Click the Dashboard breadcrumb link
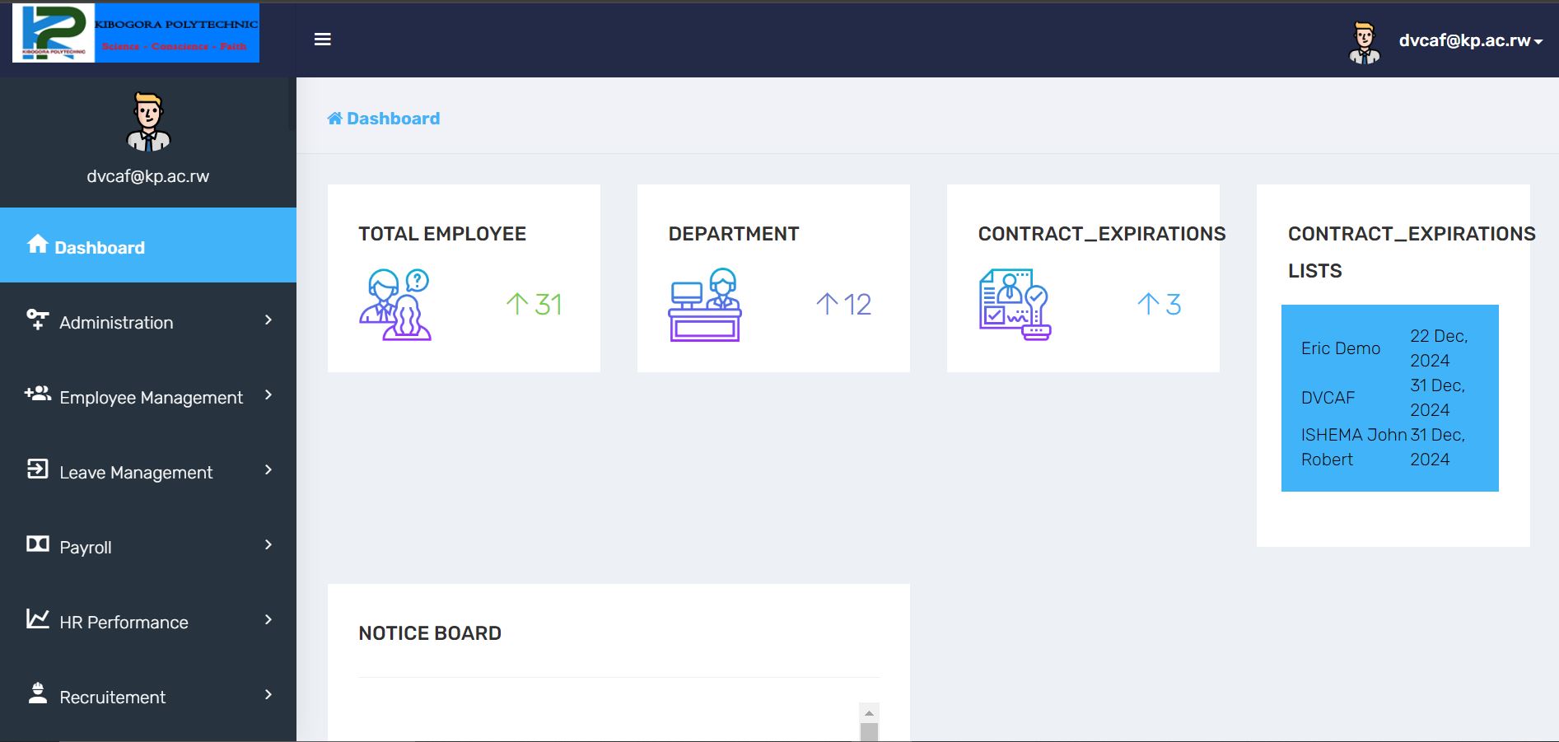 (393, 119)
